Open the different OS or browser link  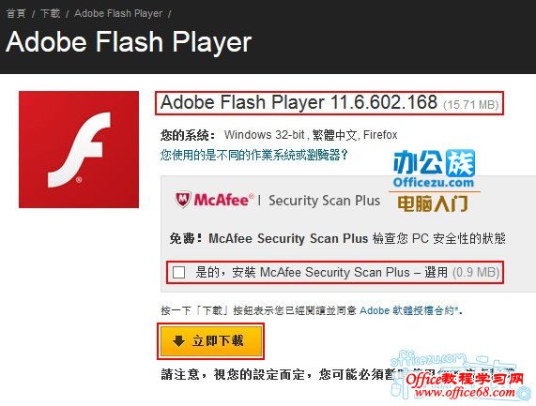pyautogui.click(x=254, y=155)
